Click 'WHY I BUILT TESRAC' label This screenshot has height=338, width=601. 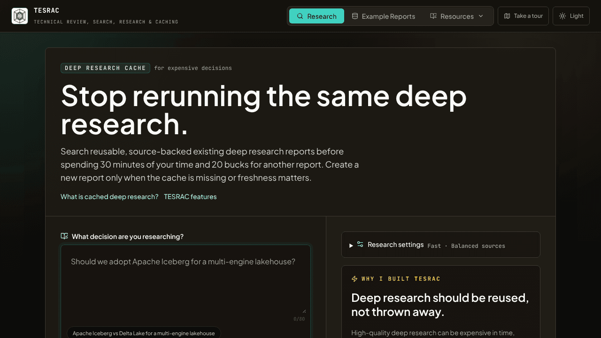[x=401, y=279]
